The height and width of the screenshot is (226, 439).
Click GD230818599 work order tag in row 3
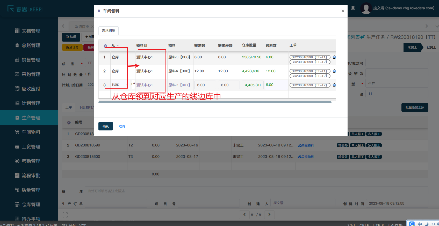coord(310,85)
